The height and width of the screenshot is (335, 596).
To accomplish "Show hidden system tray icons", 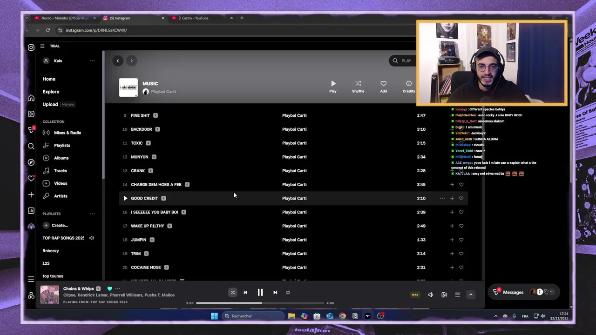I will tap(495, 316).
